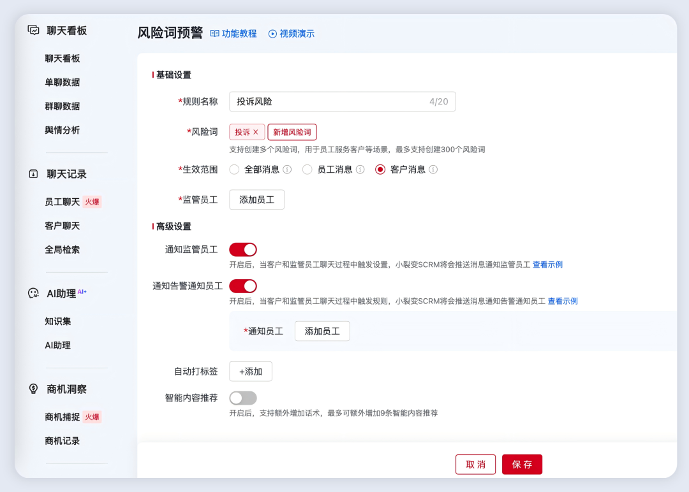Screen dimensions: 689x492
Task: Click the 聊天记录 section icon in sidebar
Action: pos(33,172)
